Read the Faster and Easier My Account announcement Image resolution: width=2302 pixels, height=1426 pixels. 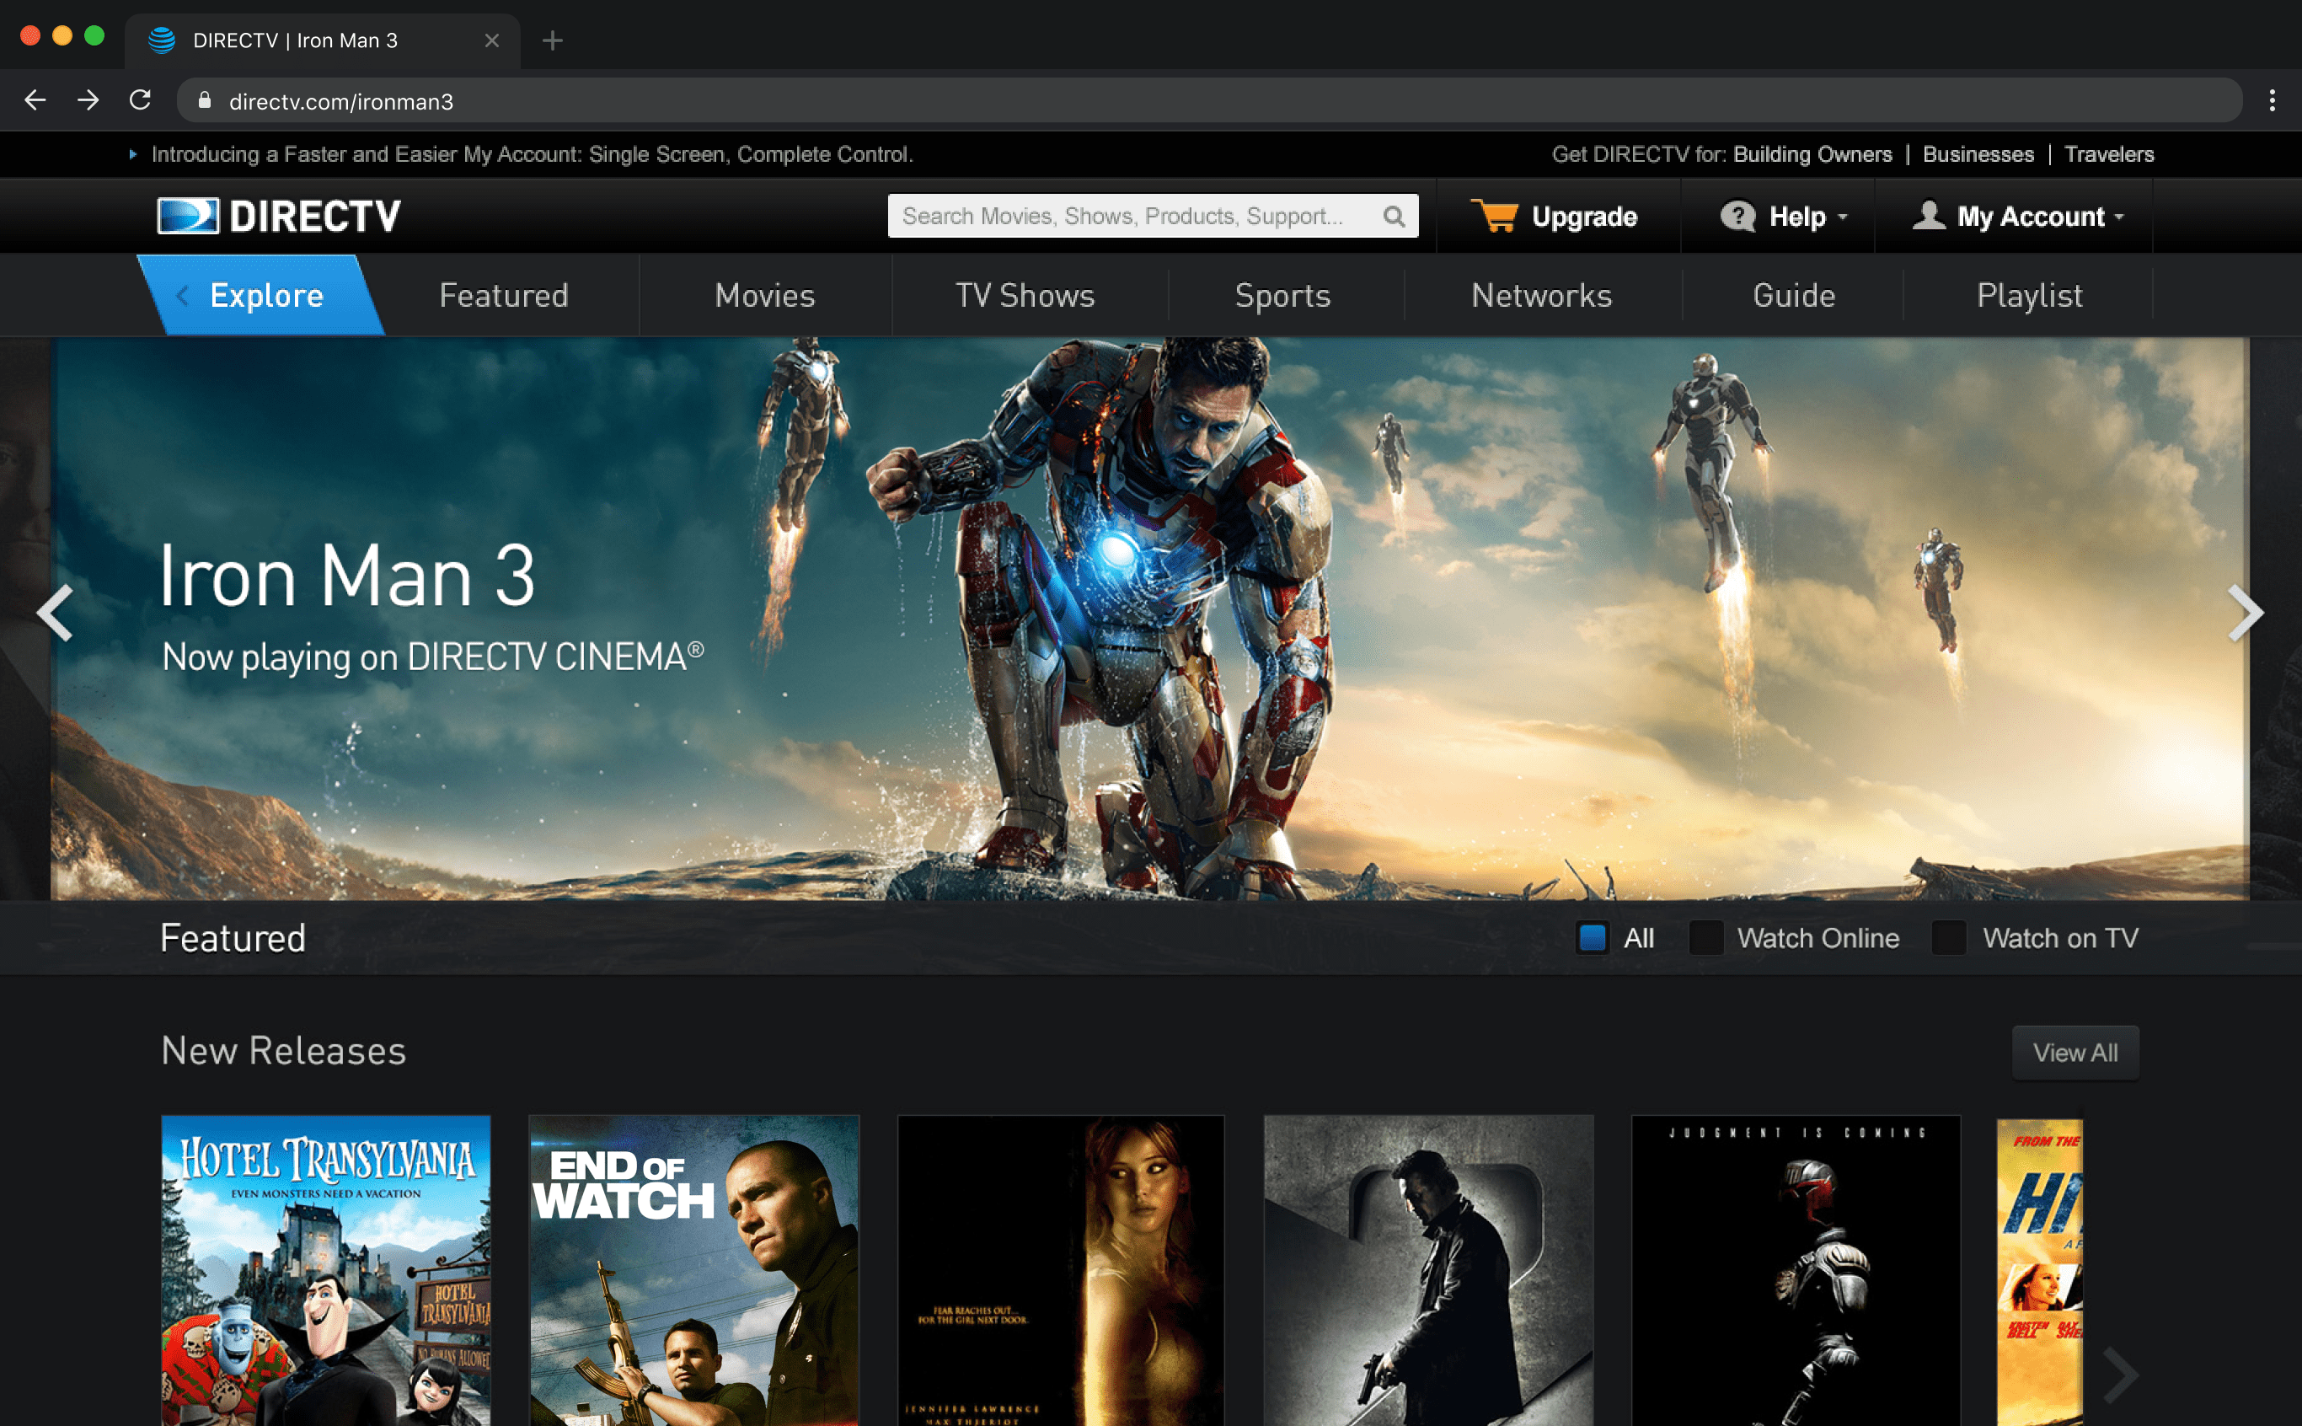point(532,153)
